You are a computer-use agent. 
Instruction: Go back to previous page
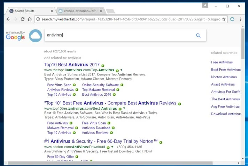pyautogui.click(x=8, y=19)
